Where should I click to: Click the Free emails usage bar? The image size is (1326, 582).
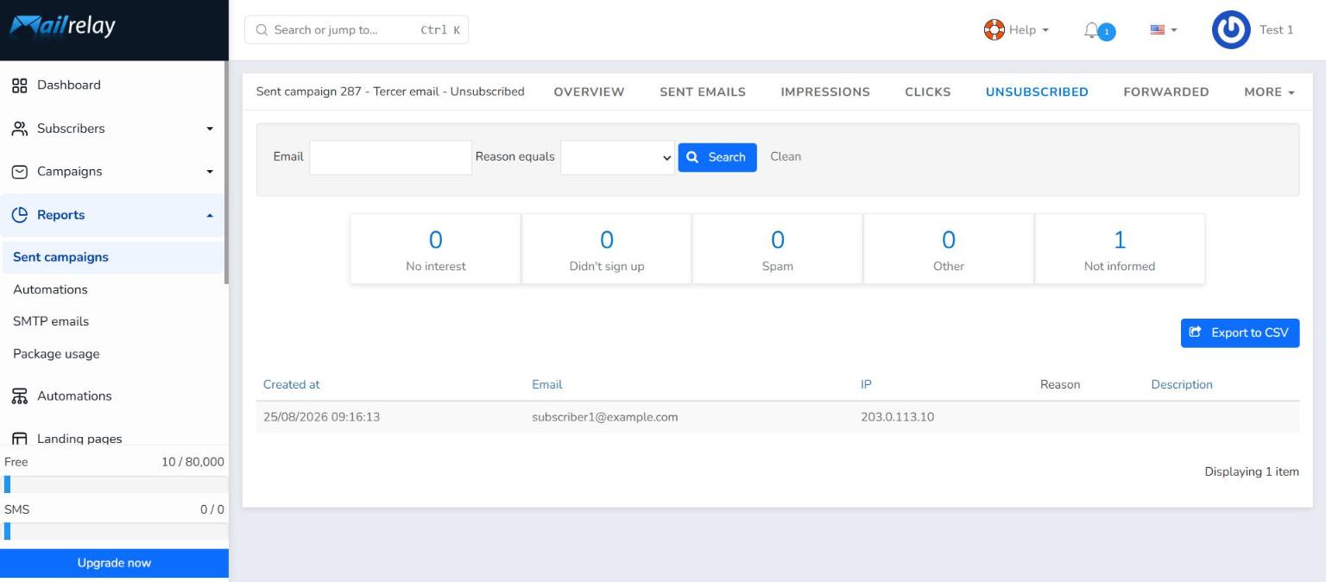[x=117, y=484]
